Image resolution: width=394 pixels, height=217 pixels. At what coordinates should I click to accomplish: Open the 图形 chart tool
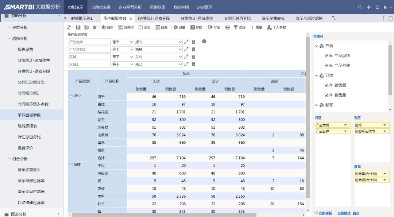click(x=107, y=27)
